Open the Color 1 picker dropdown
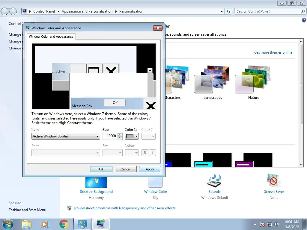The image size is (307, 230). tap(132, 136)
